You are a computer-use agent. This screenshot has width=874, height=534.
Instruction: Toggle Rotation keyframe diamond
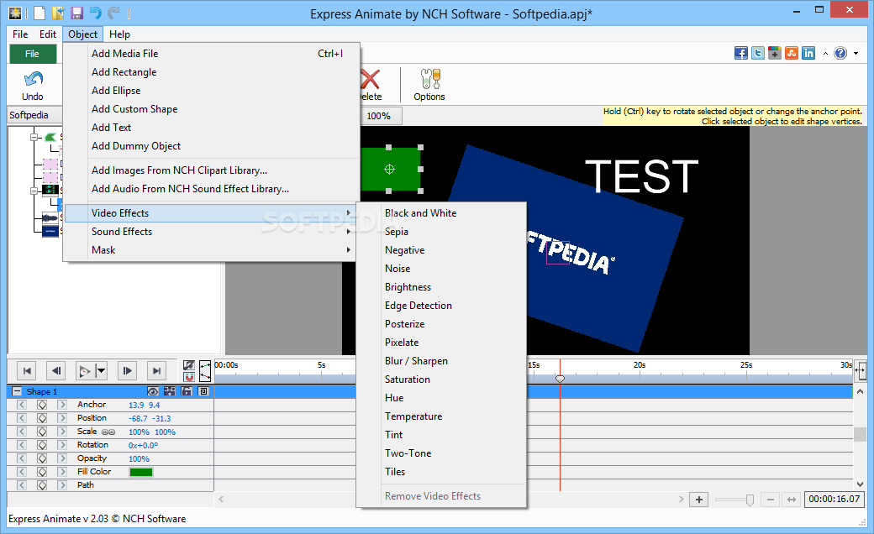(42, 445)
